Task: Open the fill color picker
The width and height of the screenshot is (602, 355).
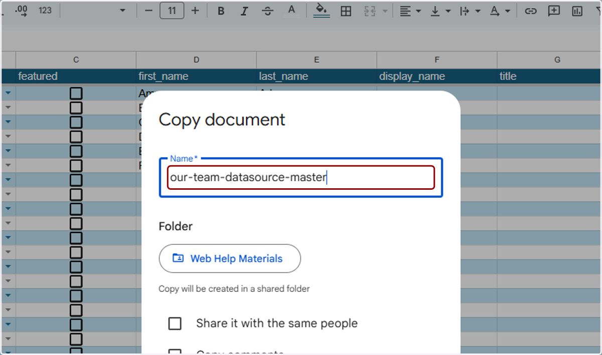Action: tap(322, 11)
